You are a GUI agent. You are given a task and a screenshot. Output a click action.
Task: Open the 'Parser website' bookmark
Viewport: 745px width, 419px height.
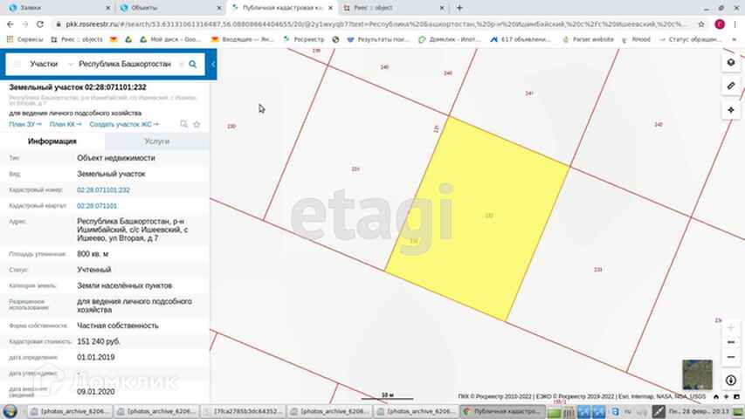click(588, 39)
